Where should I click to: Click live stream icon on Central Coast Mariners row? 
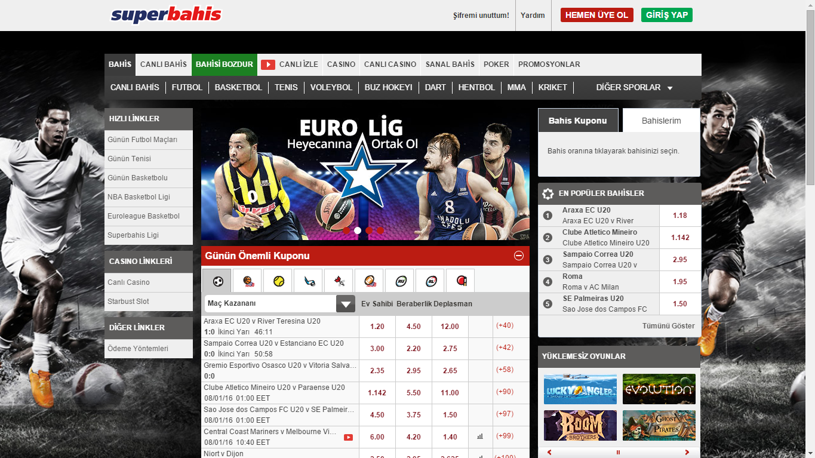tap(348, 437)
